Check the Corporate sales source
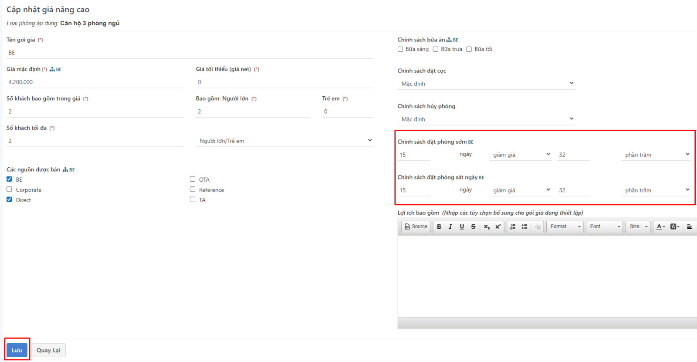This screenshot has width=697, height=362. click(9, 189)
